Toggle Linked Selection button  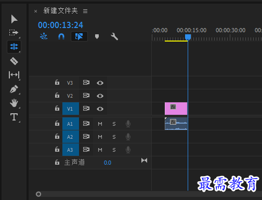coord(79,36)
